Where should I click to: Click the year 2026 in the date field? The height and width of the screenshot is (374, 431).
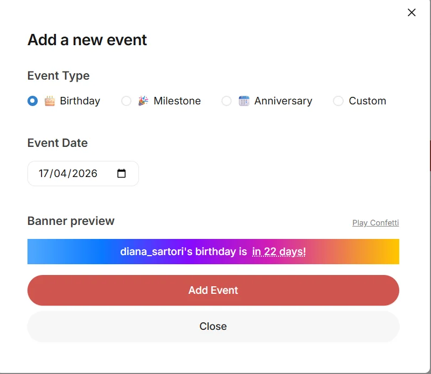pyautogui.click(x=85, y=173)
